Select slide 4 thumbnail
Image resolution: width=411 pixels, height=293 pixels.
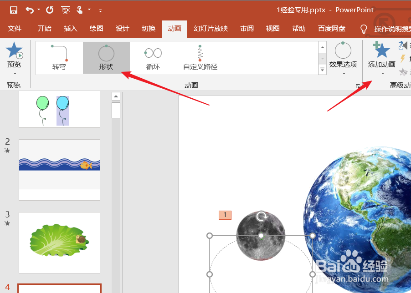60,288
